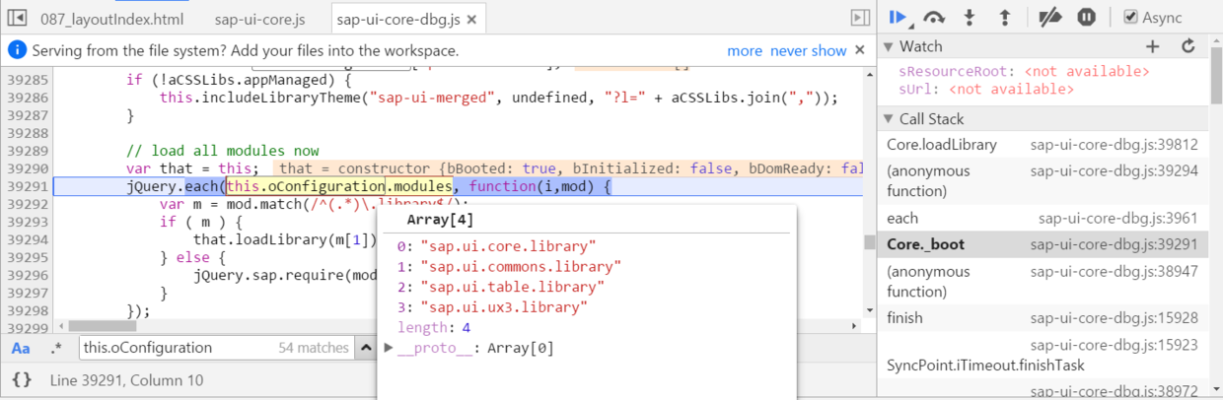Click line number 39286 gutter
Screen dimensions: 1223x400
[26, 98]
